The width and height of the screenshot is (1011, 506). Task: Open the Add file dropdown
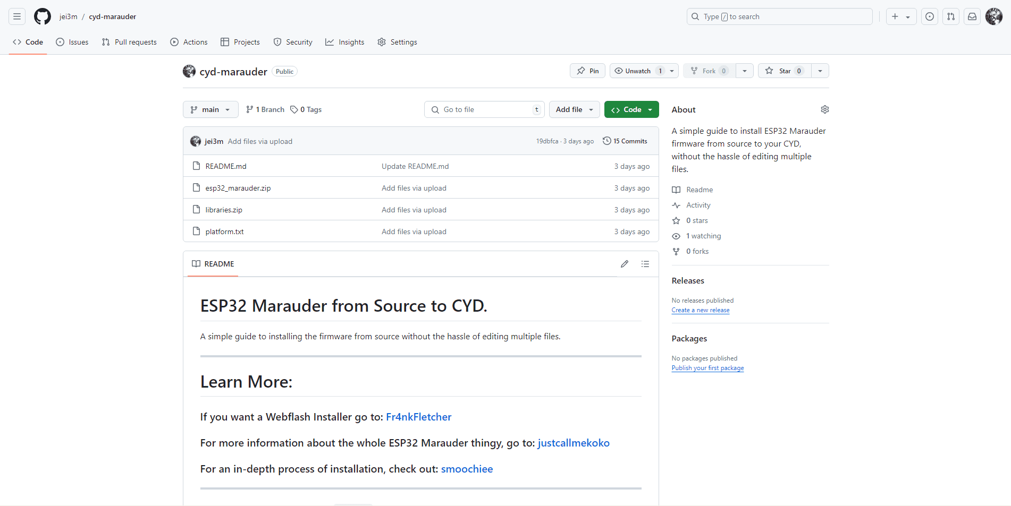tap(575, 109)
